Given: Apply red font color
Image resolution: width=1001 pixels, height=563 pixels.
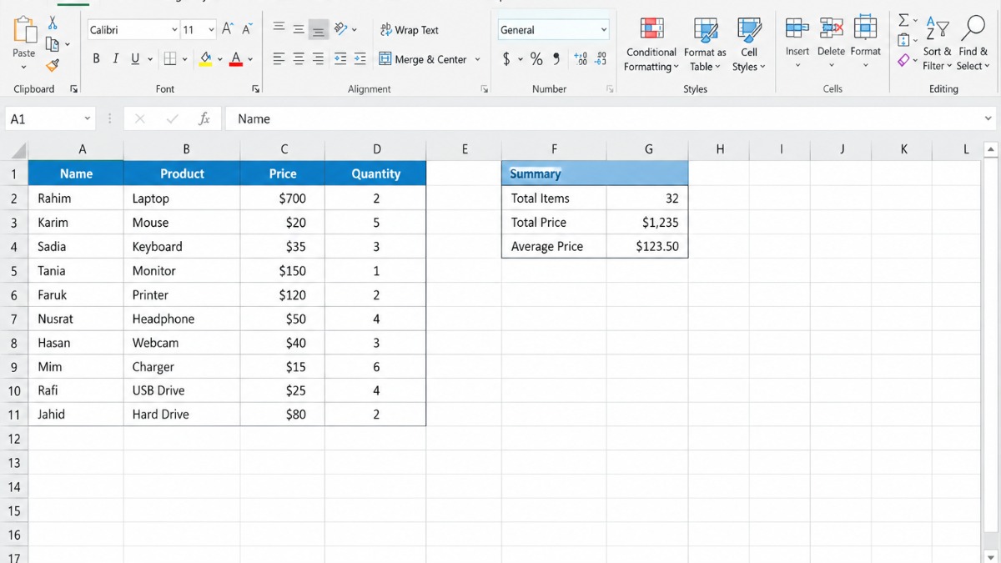Looking at the screenshot, I should tap(236, 59).
